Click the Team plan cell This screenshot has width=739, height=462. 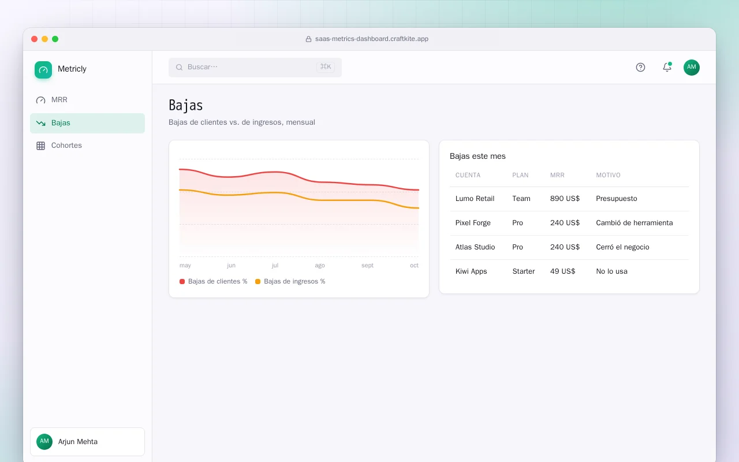(521, 199)
